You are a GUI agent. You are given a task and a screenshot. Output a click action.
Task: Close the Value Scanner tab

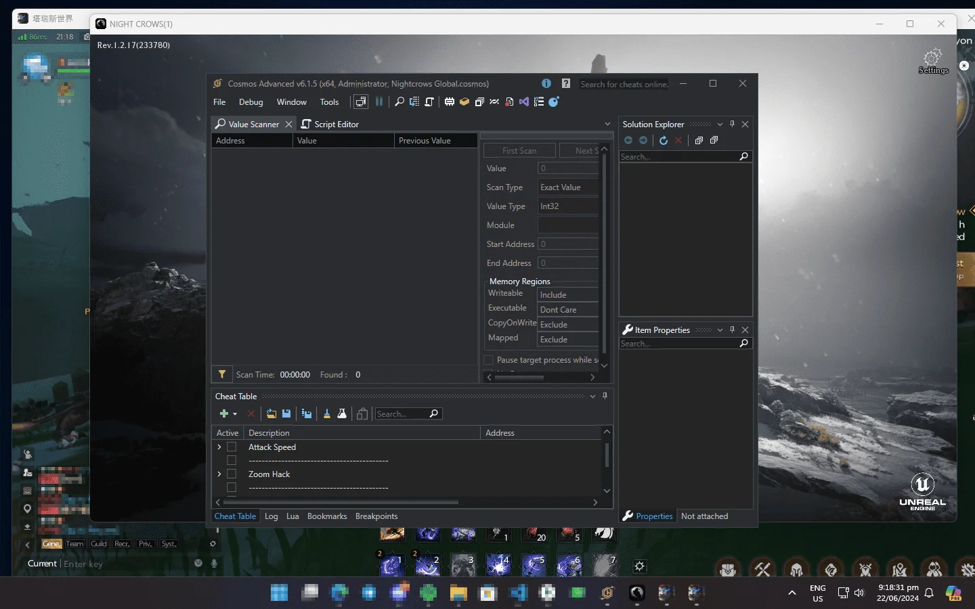pyautogui.click(x=288, y=124)
